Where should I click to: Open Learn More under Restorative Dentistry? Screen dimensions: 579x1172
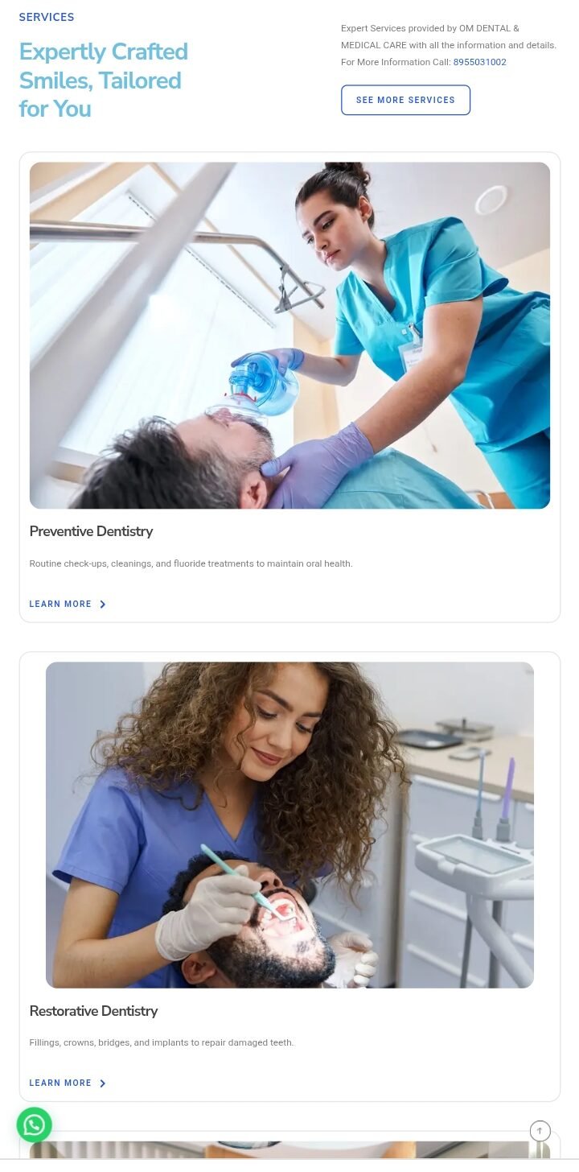60,1083
